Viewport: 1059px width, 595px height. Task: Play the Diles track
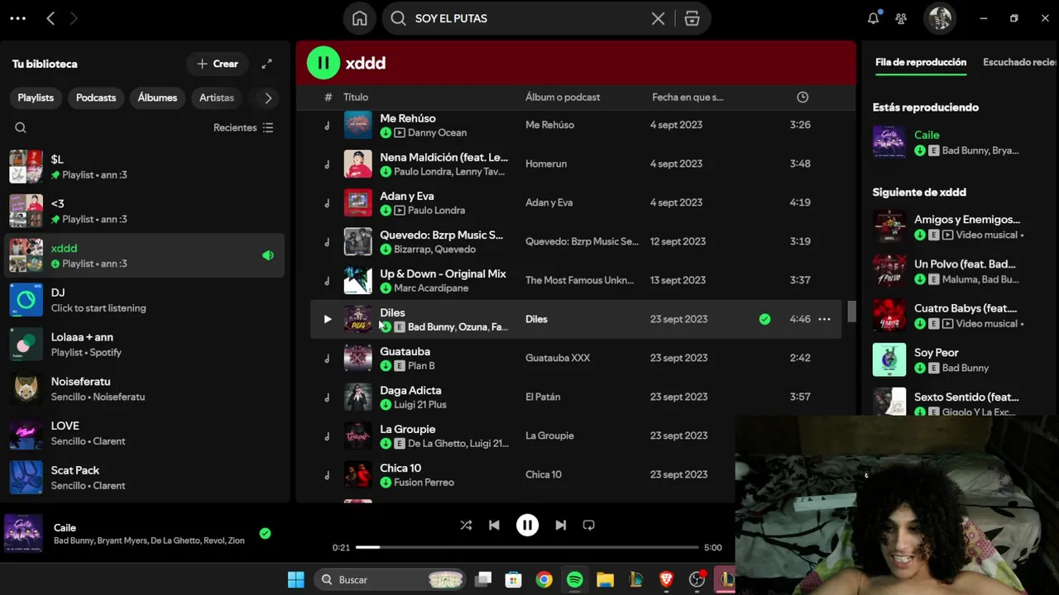click(x=328, y=319)
